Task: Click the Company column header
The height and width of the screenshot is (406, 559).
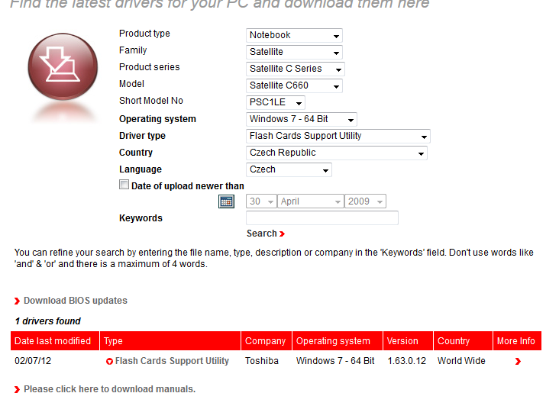Action: [x=267, y=341]
